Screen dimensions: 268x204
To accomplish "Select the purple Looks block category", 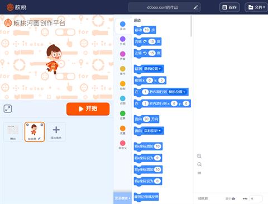I will tap(123, 41).
